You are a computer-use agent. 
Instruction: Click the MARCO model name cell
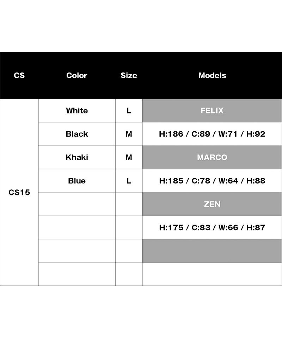[x=212, y=157]
